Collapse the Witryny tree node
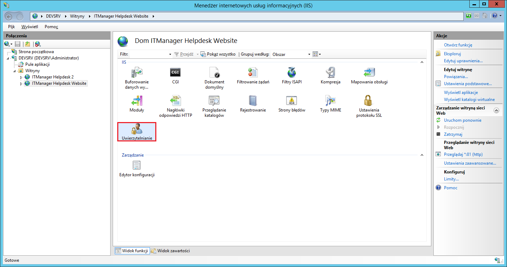This screenshot has width=507, height=267. 15,71
